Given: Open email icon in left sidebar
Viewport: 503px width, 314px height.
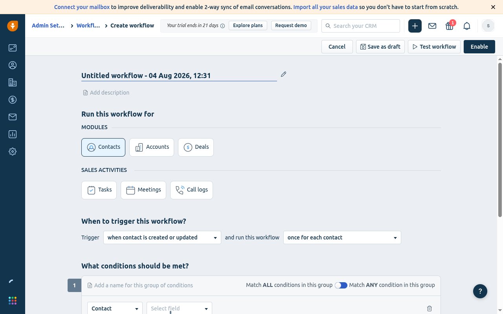Looking at the screenshot, I should coord(13,117).
